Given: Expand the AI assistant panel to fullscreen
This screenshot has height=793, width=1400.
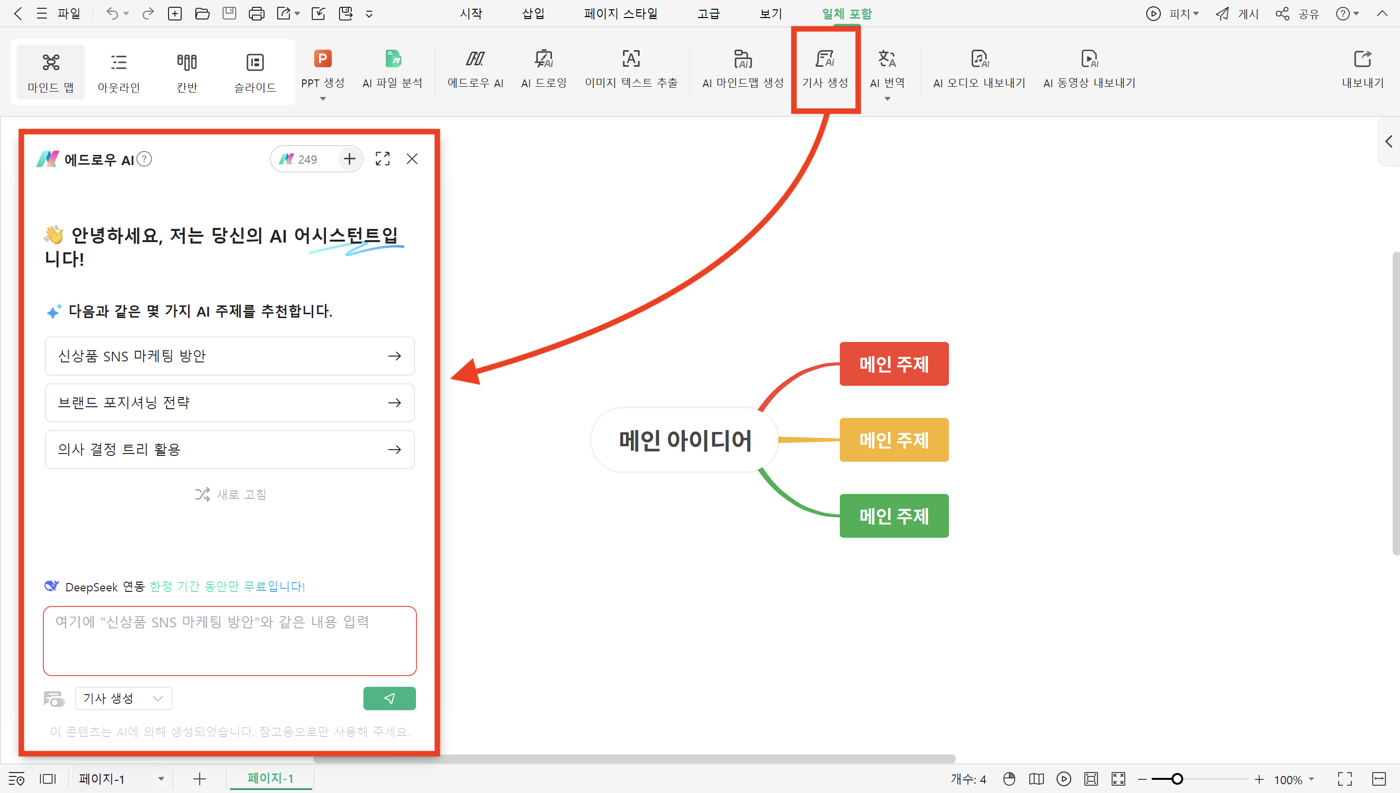Looking at the screenshot, I should 383,158.
